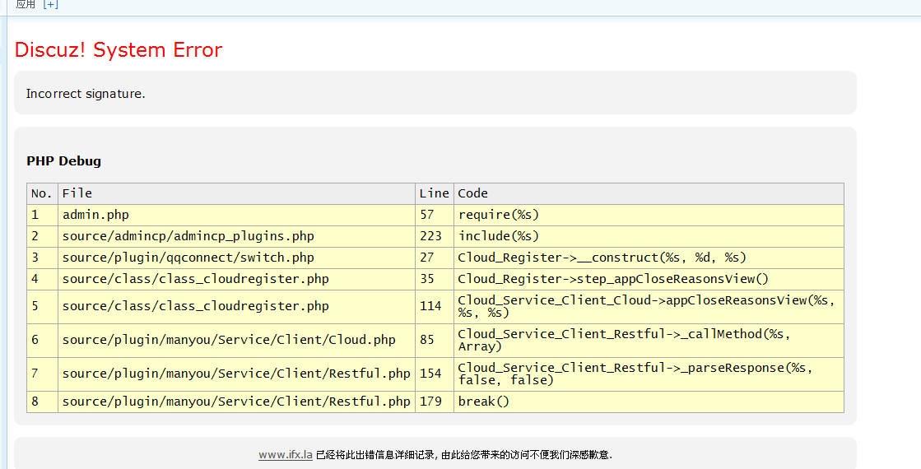Click the PHP Debug heading
The width and height of the screenshot is (921, 469).
pos(63,161)
